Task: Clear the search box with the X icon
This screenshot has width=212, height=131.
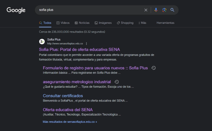Action: [146, 10]
